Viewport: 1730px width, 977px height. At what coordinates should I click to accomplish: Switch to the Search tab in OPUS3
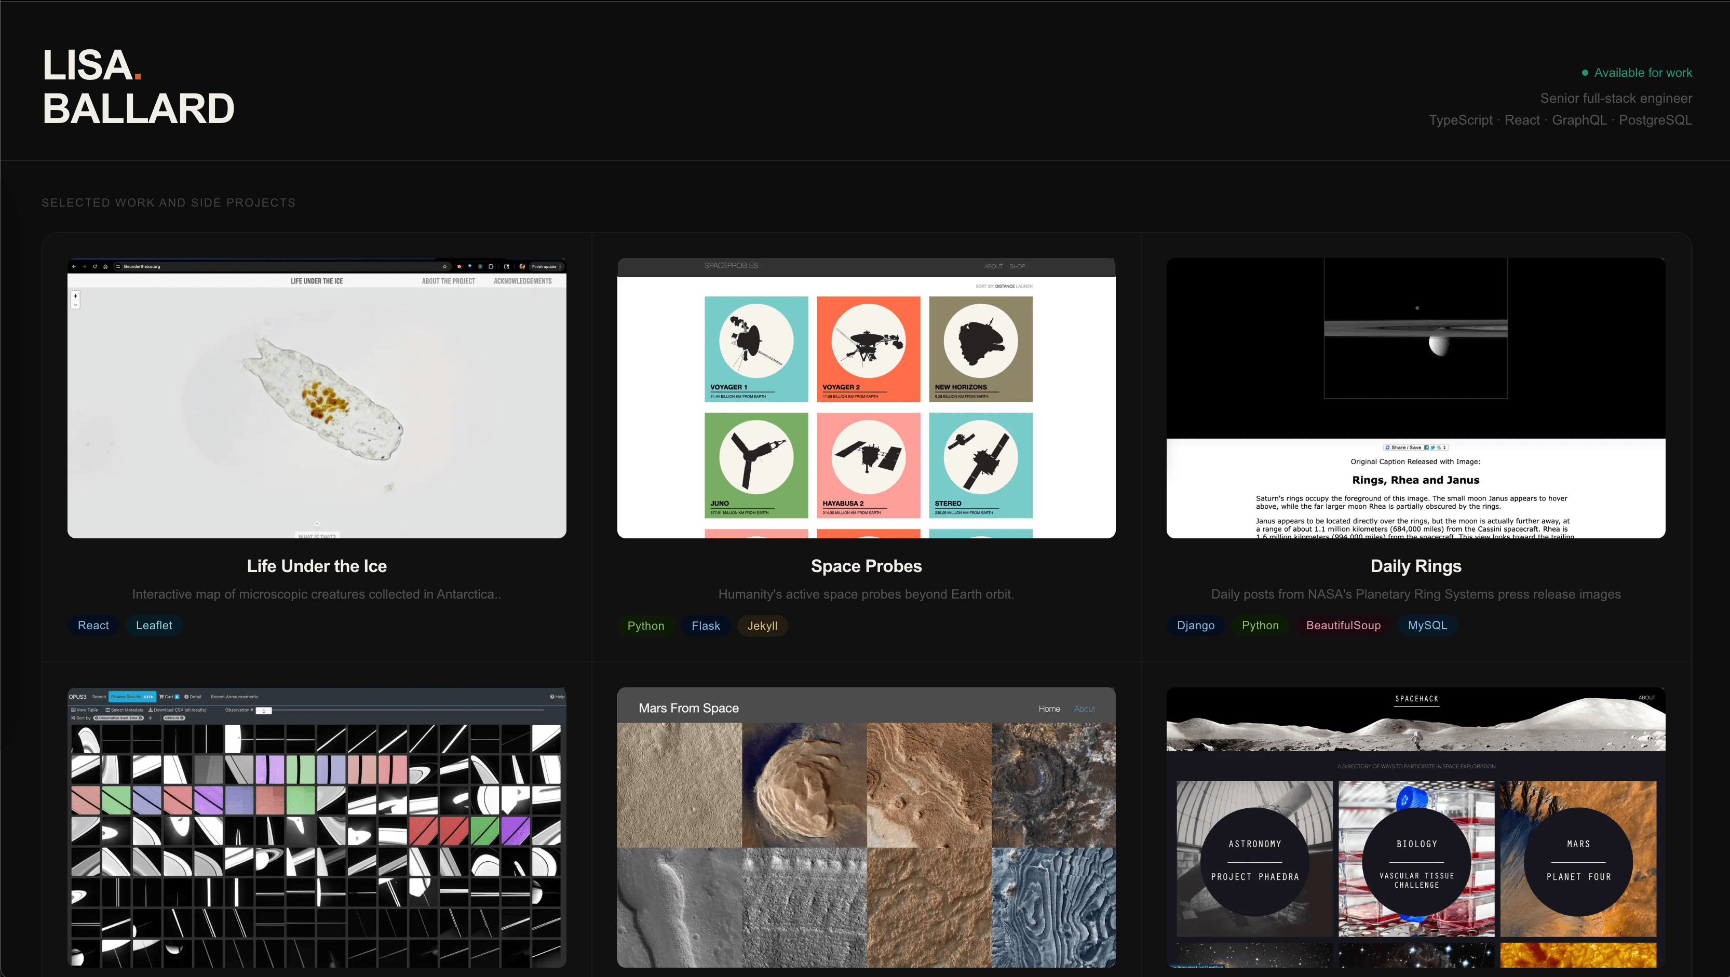[99, 697]
